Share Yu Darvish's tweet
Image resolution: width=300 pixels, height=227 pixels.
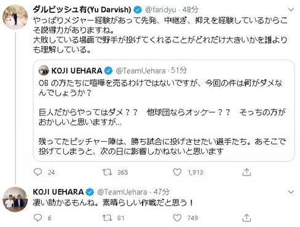click(x=247, y=172)
